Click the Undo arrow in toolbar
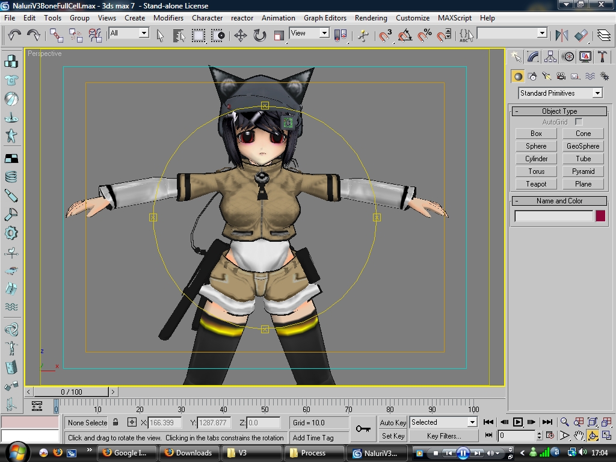Viewport: 616px width, 462px height. coord(14,35)
